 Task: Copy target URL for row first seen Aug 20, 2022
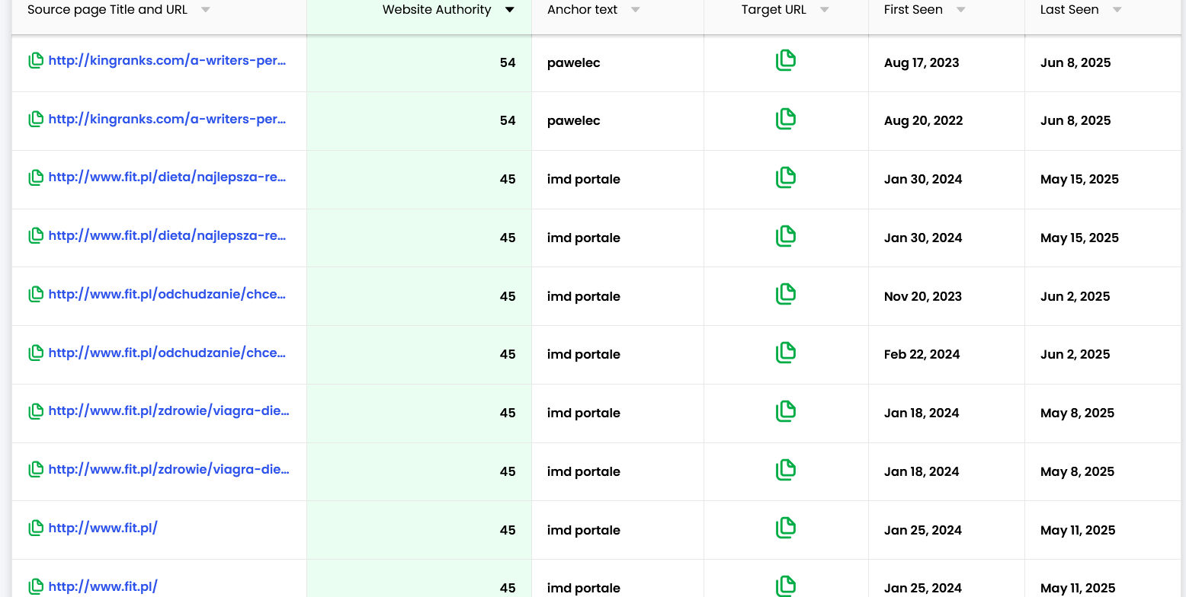click(x=785, y=119)
